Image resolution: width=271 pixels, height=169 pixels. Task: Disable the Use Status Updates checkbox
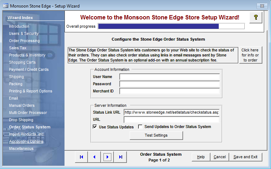click(x=95, y=127)
